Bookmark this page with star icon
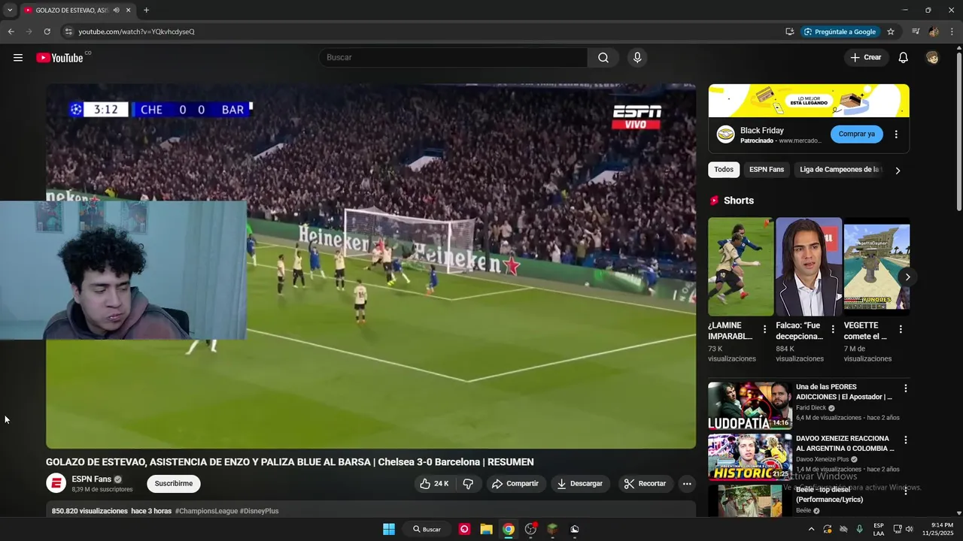 [x=891, y=32]
